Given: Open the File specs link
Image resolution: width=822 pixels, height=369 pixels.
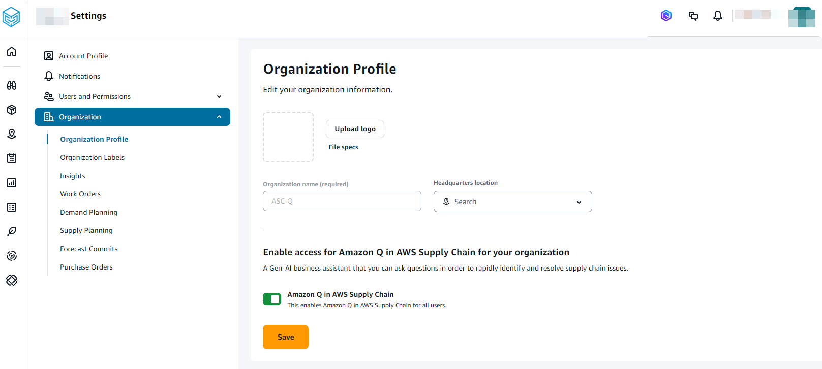Looking at the screenshot, I should tap(343, 147).
